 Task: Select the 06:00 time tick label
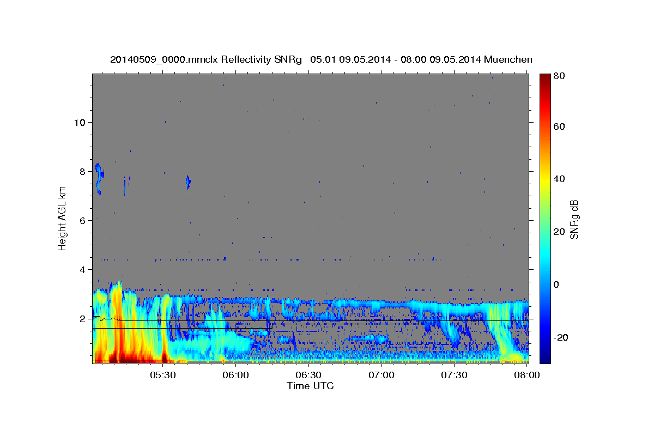click(235, 375)
